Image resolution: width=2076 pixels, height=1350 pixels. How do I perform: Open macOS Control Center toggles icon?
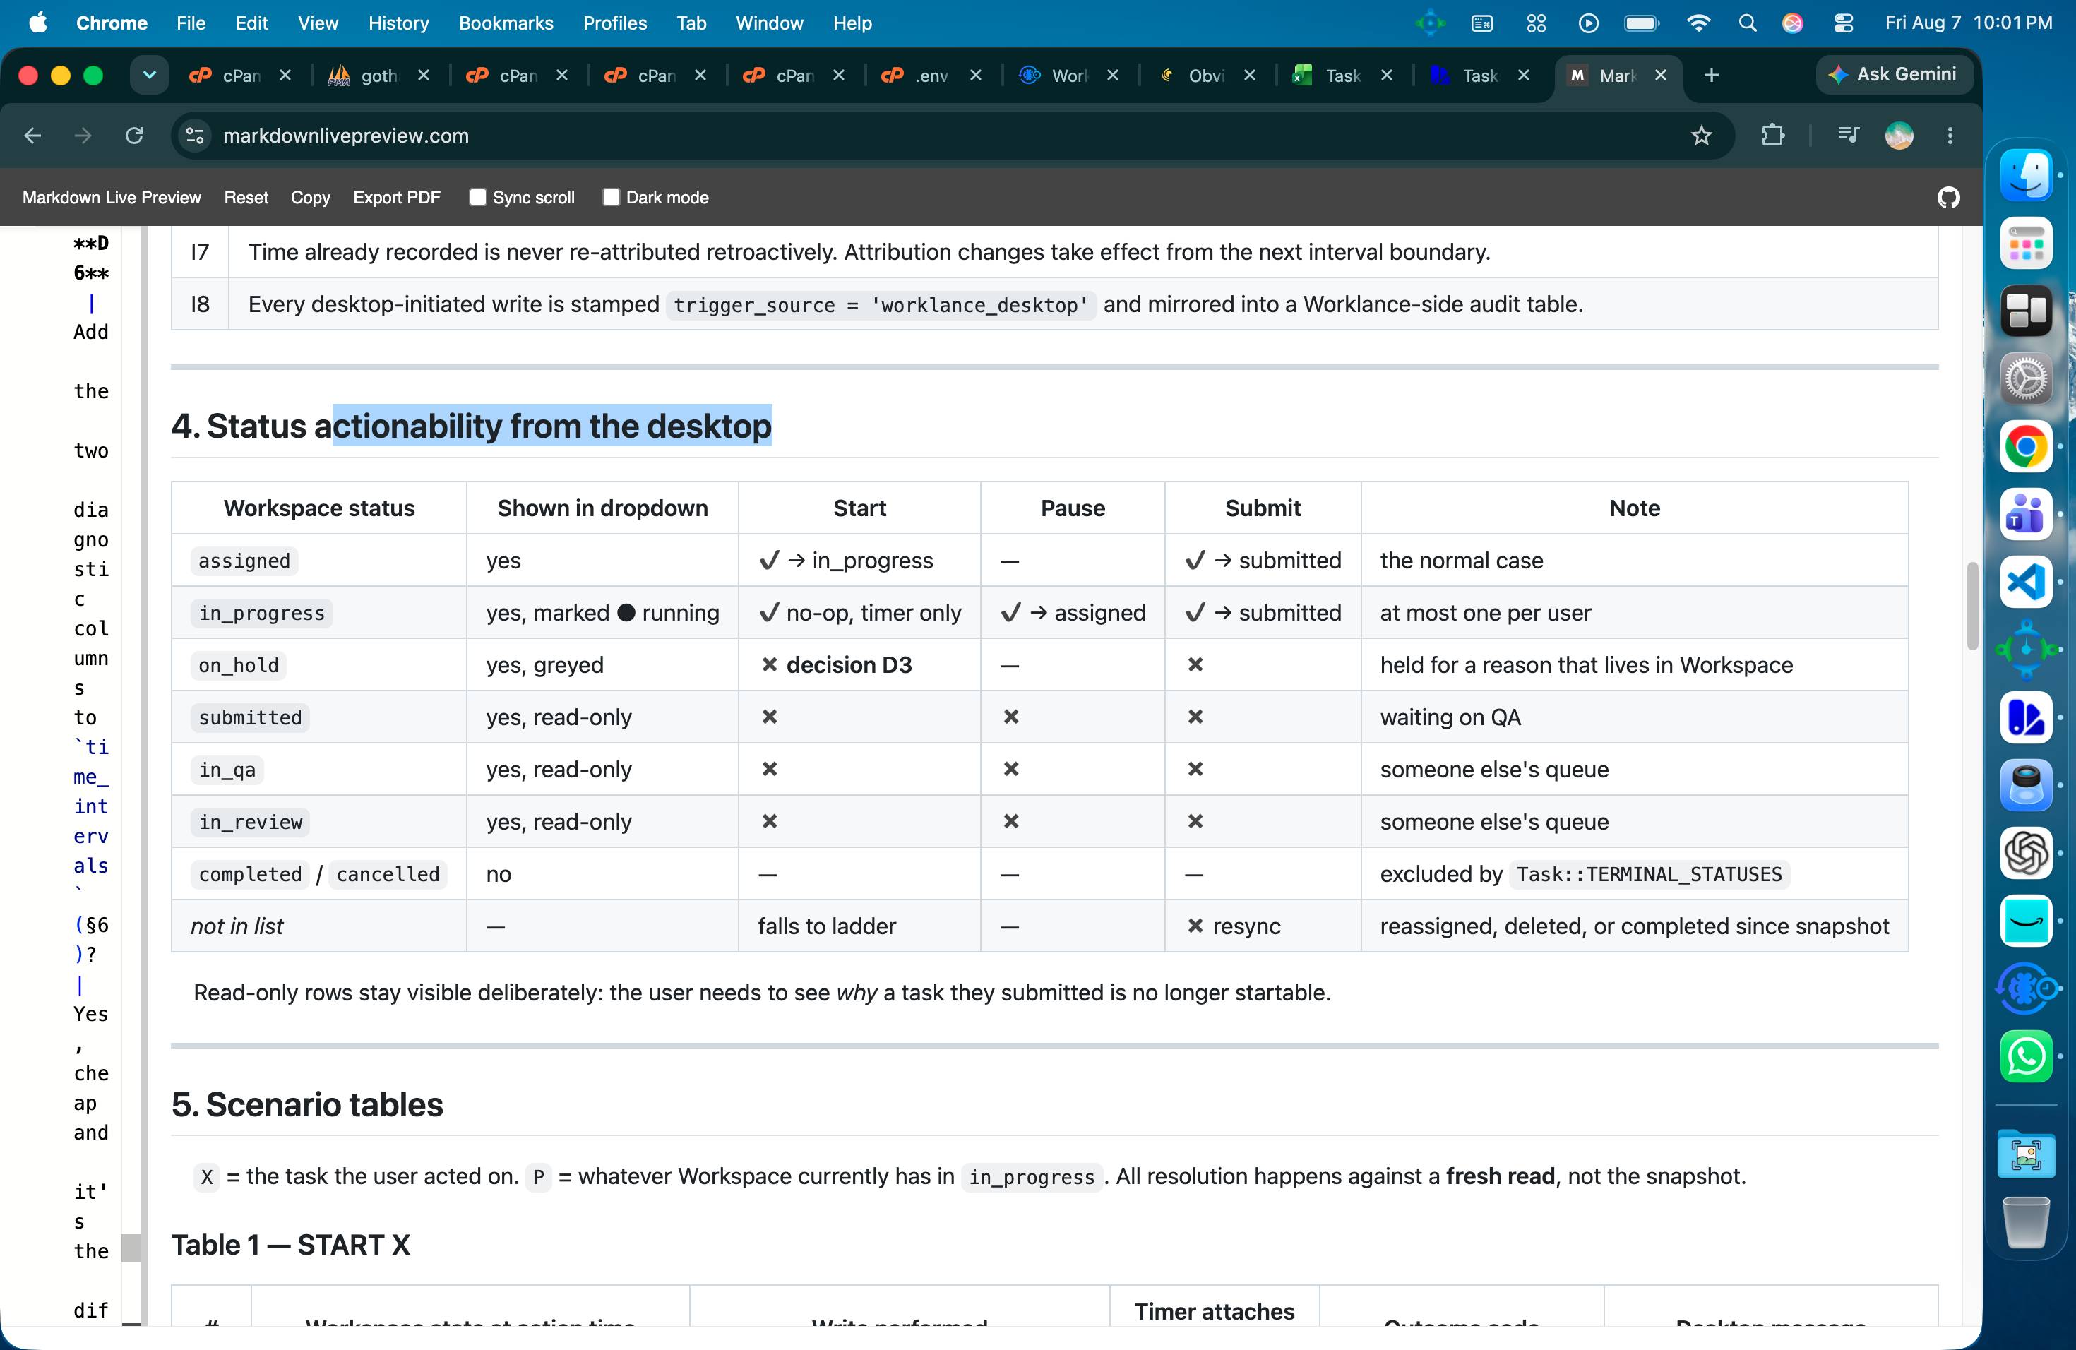1842,23
